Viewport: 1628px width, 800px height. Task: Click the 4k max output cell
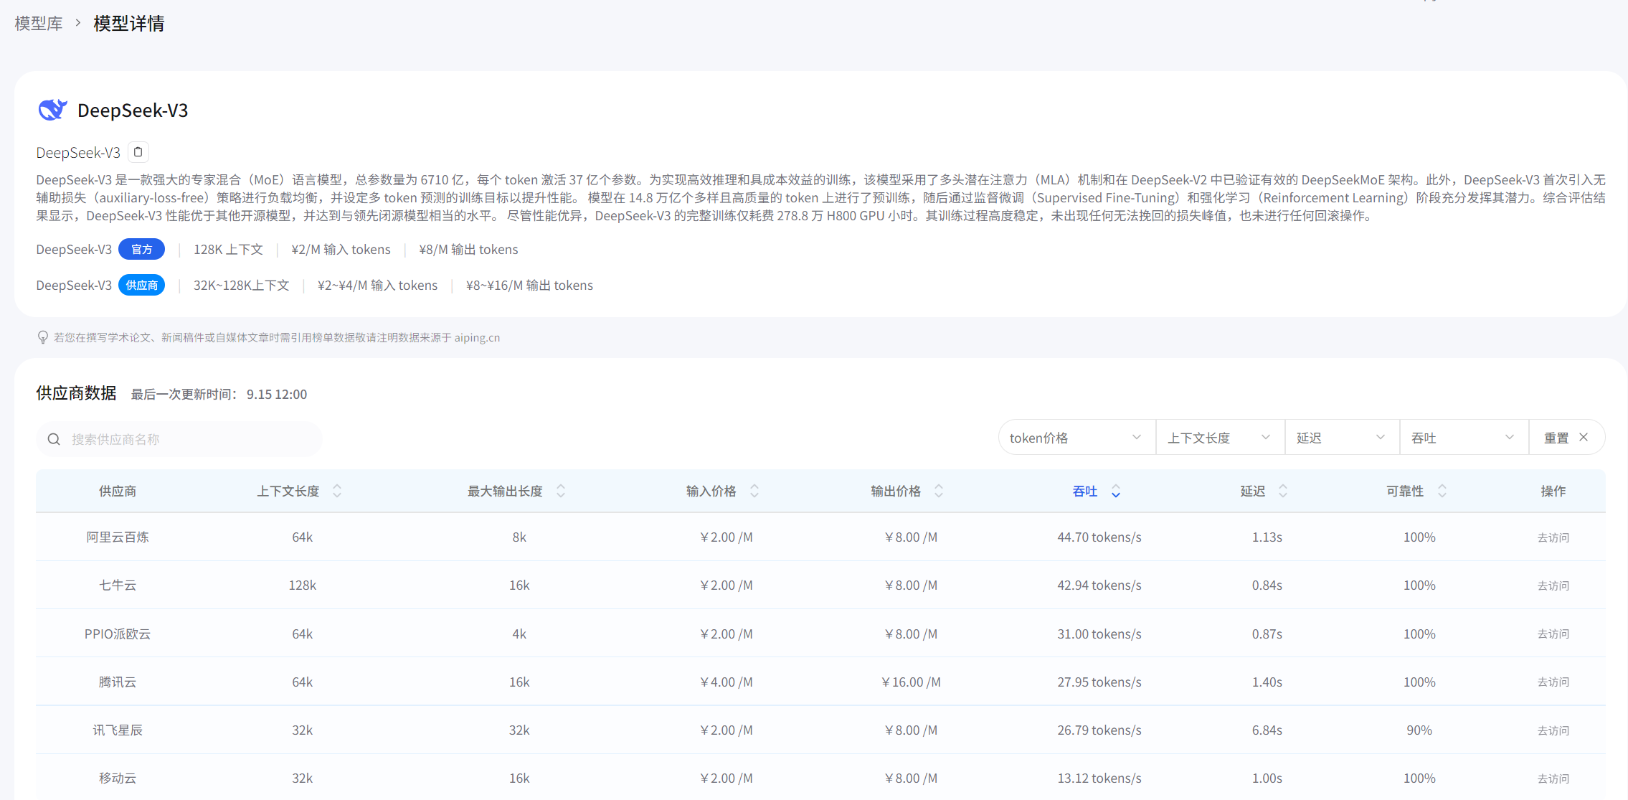tap(519, 634)
